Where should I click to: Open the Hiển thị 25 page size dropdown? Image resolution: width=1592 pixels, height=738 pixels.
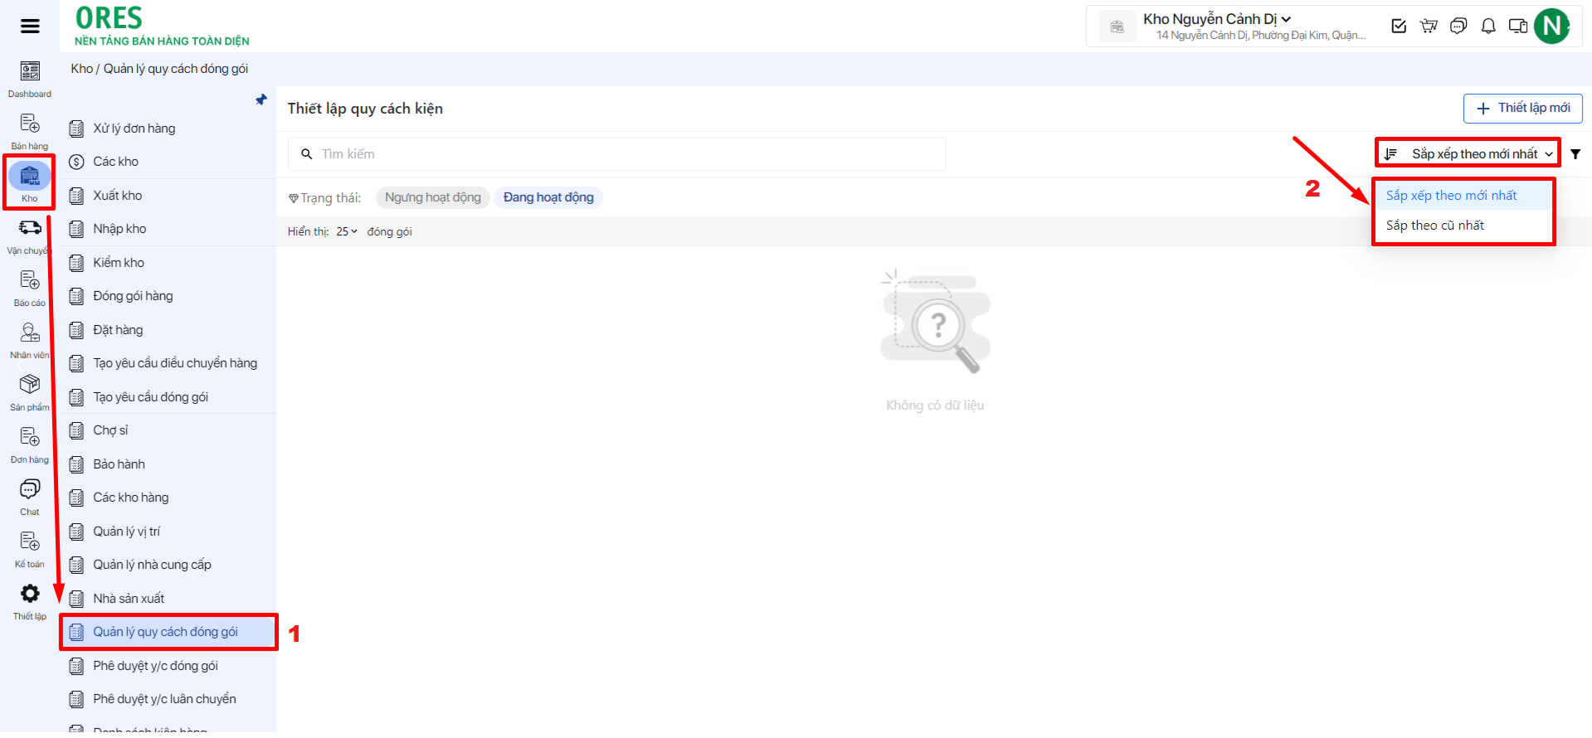tap(346, 232)
